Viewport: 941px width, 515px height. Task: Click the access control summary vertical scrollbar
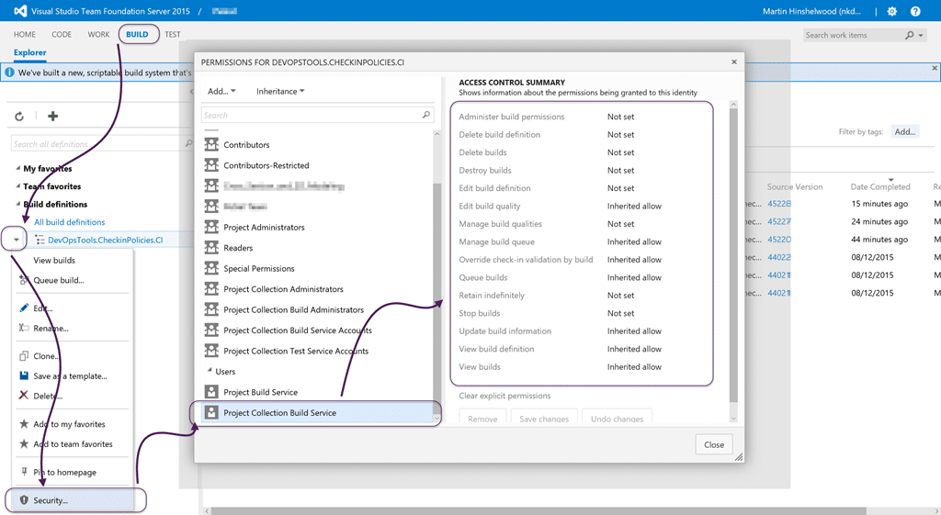[732, 255]
